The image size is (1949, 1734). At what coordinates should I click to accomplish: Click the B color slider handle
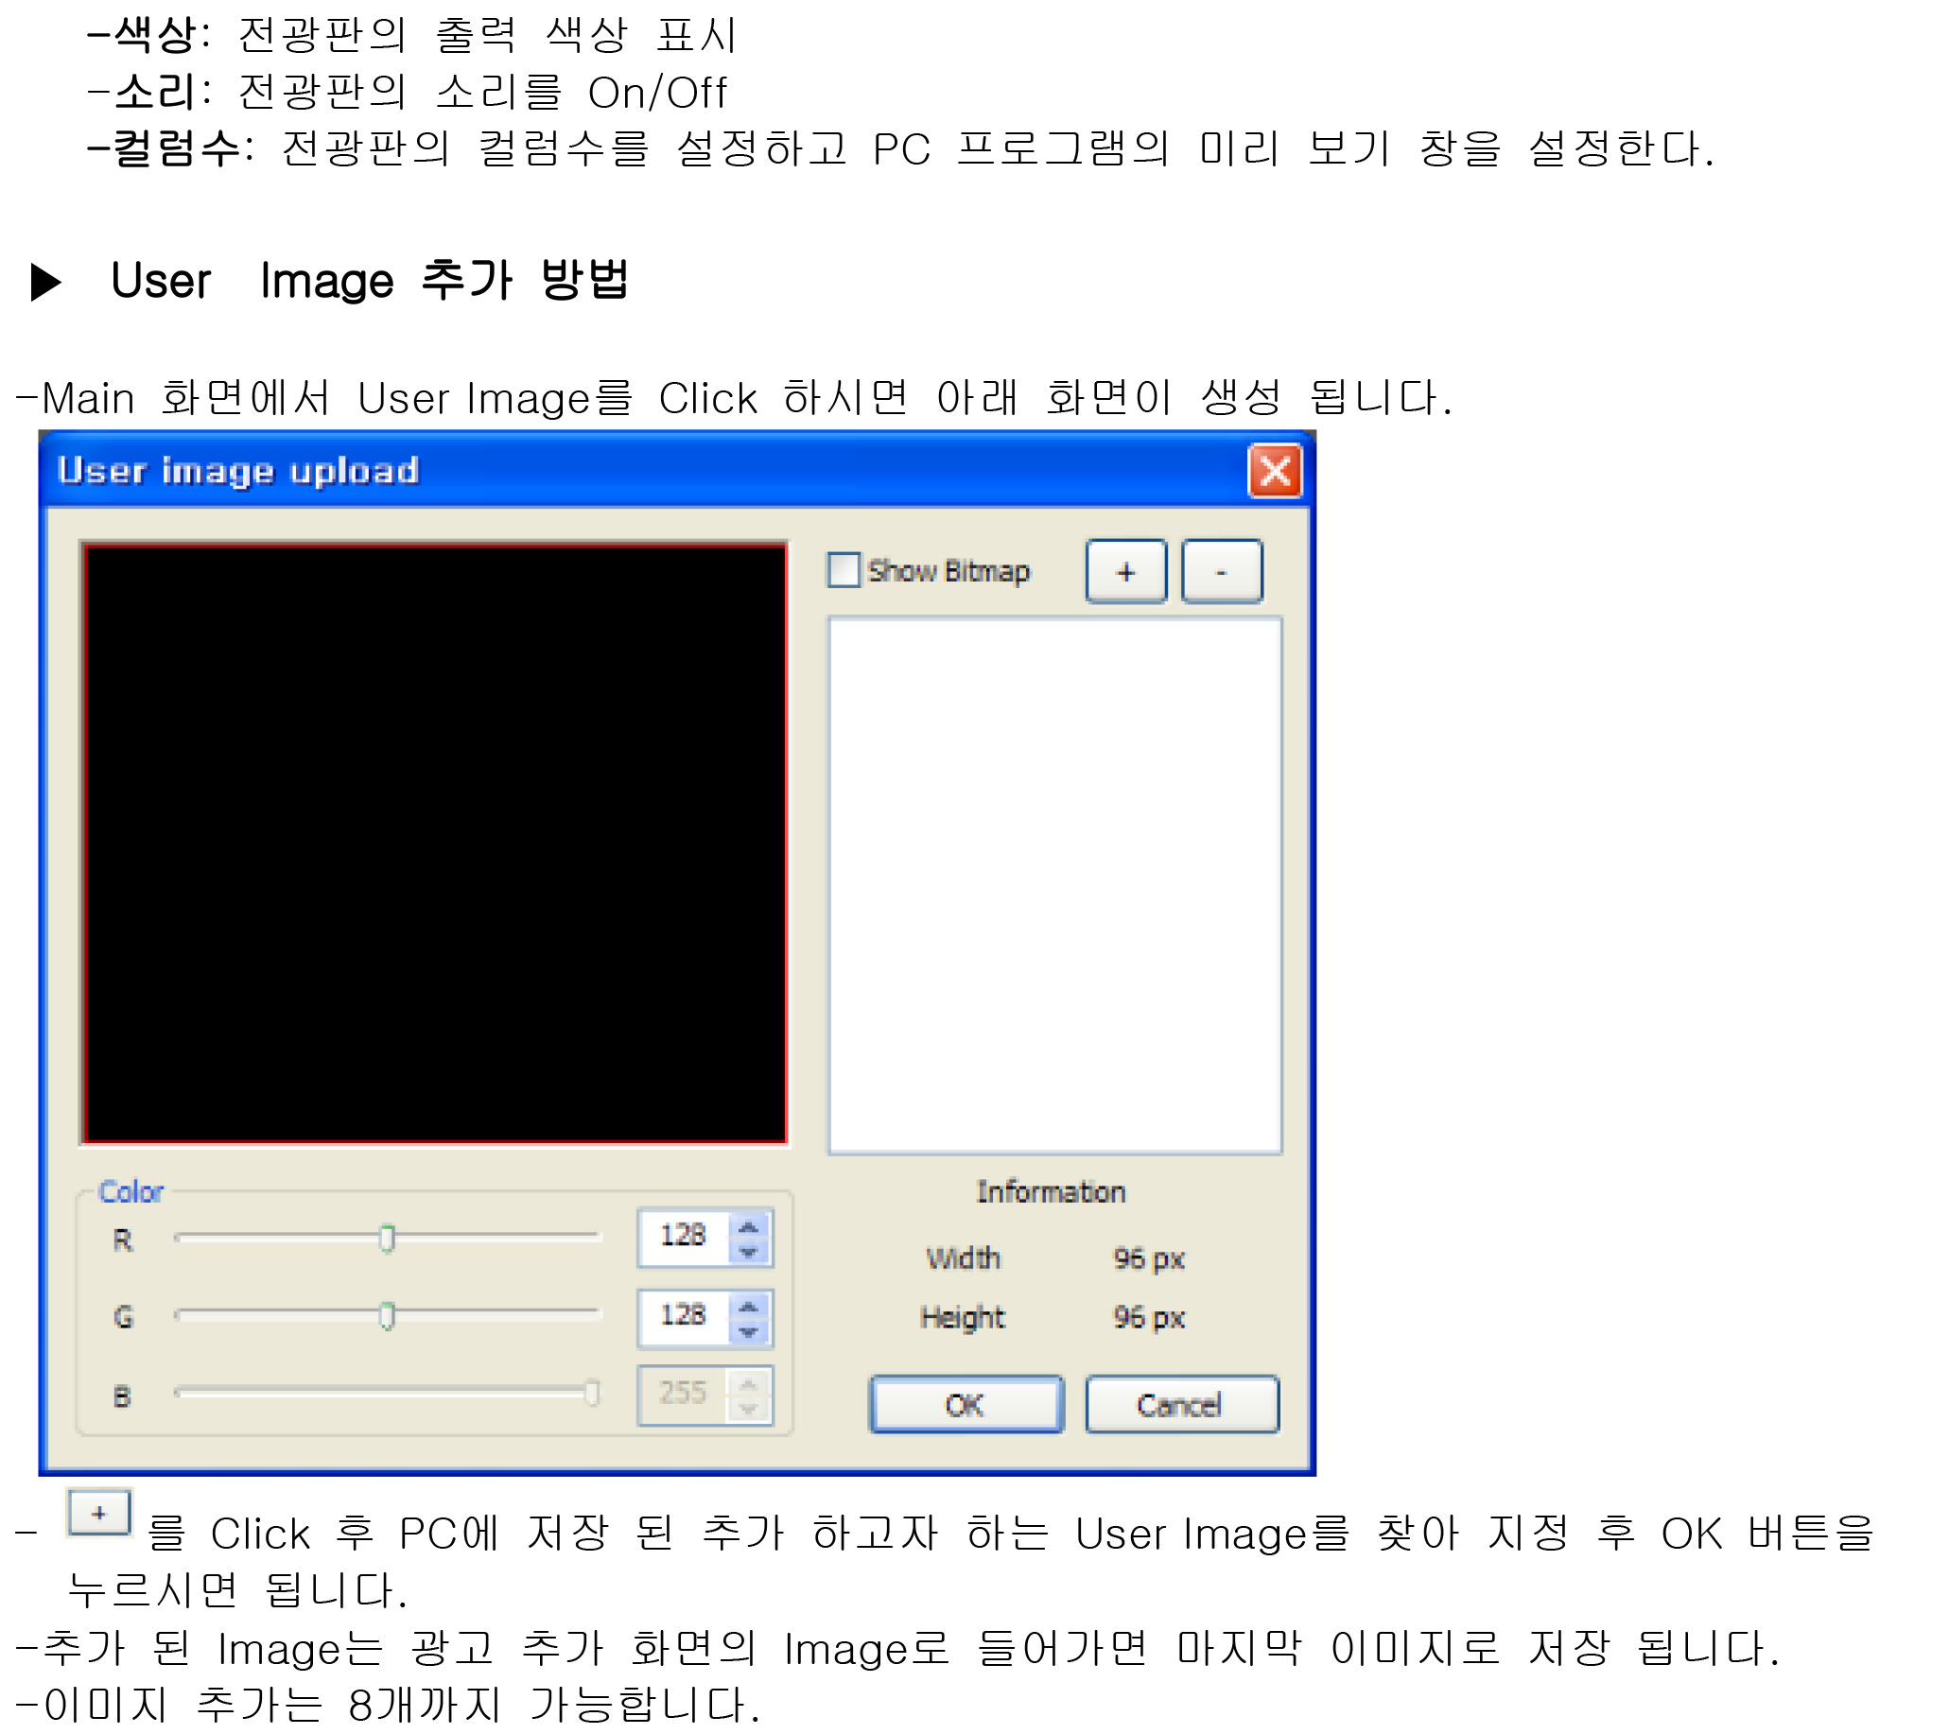point(592,1394)
